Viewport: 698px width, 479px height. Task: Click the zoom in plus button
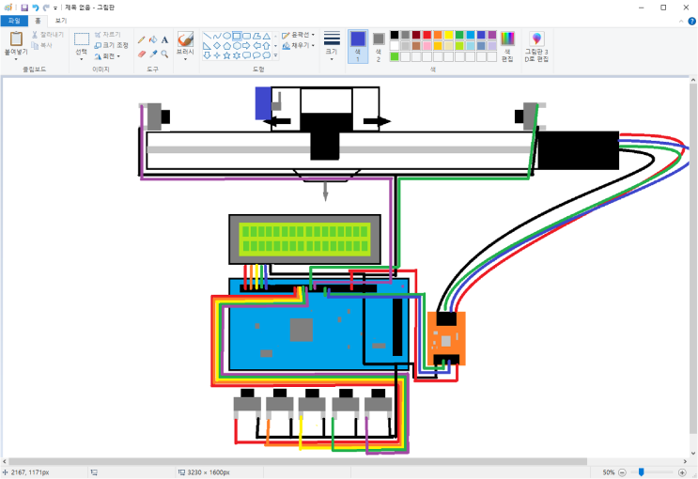(x=682, y=472)
